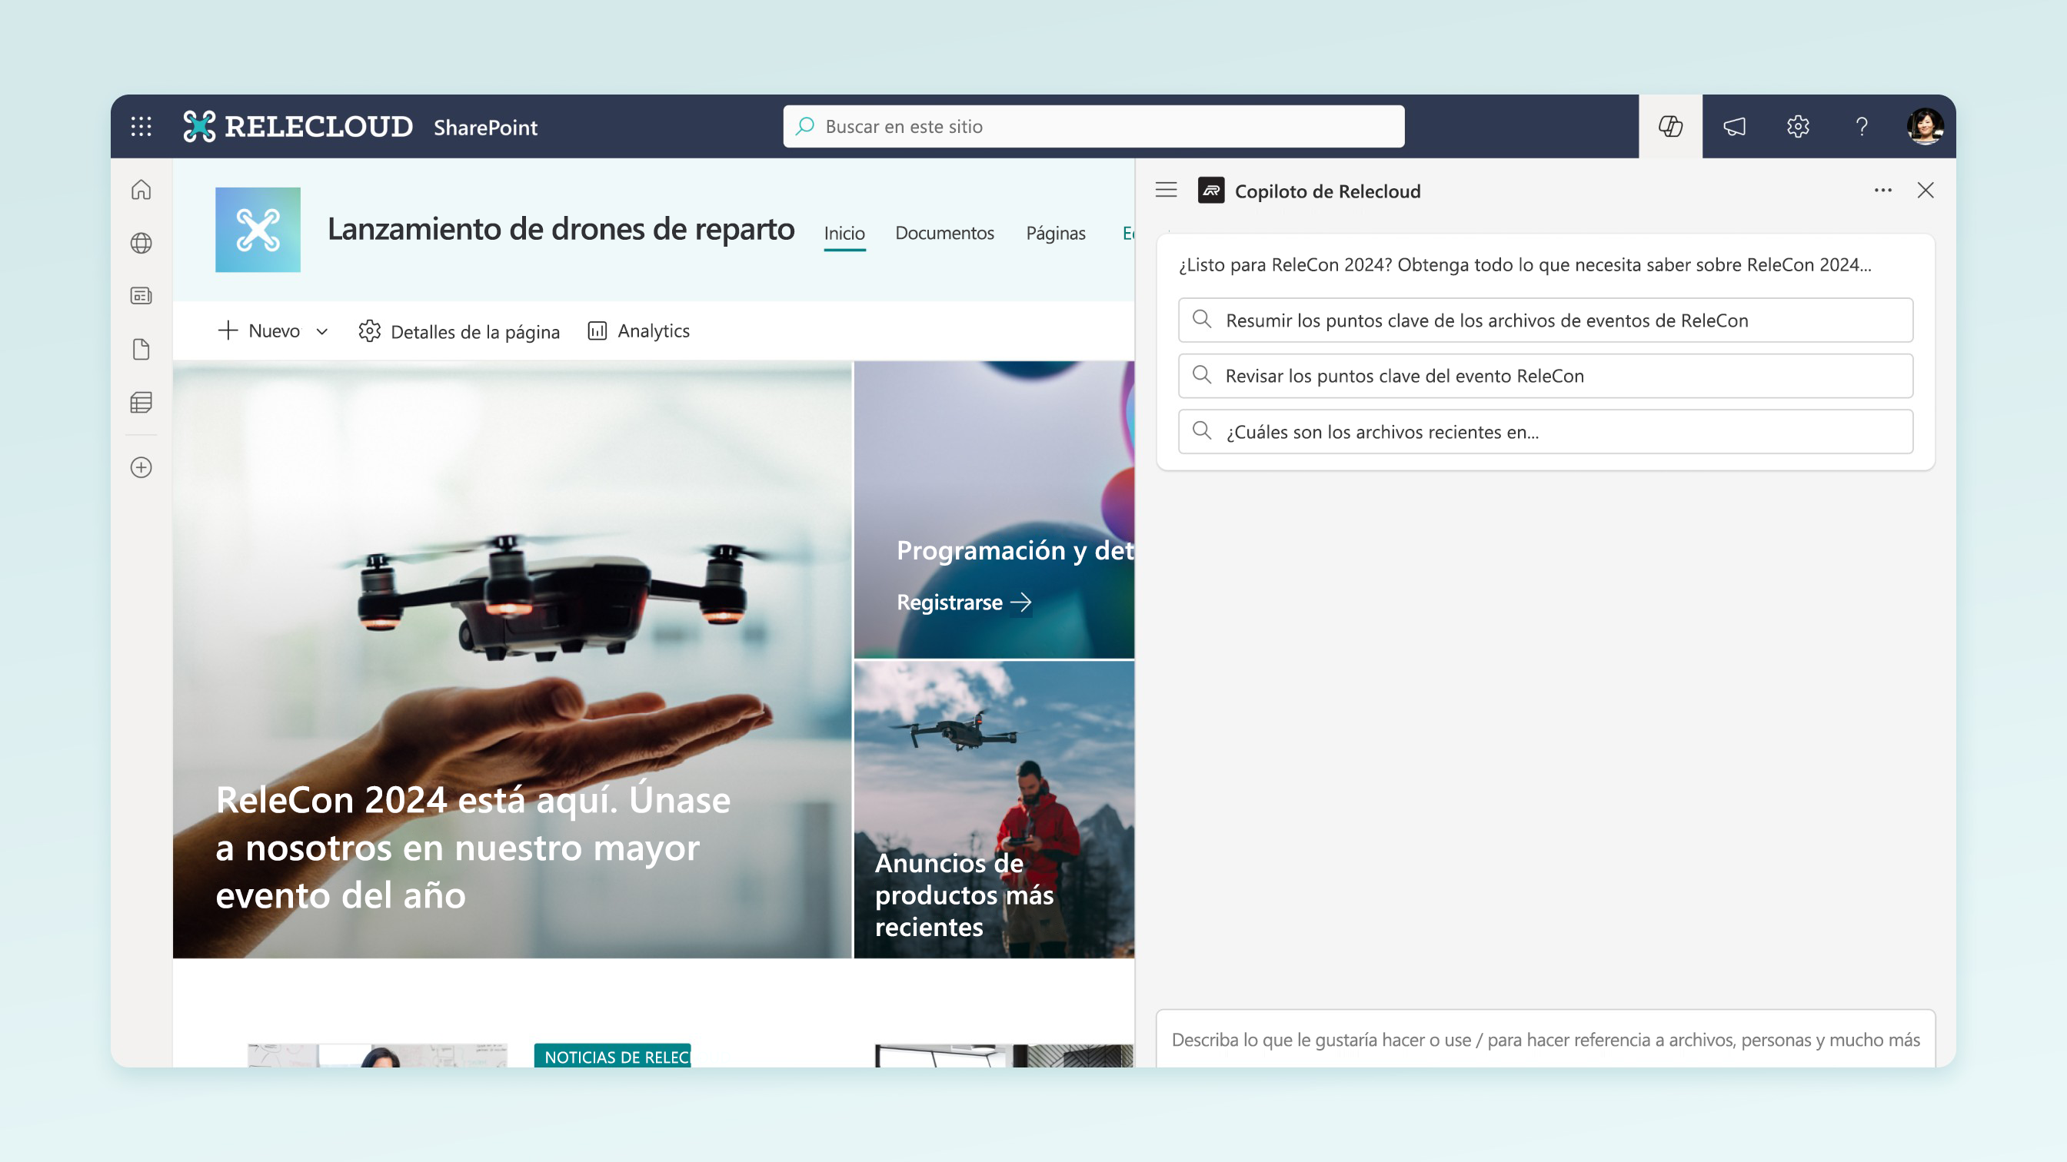Click the Documentos tab
The height and width of the screenshot is (1162, 2067).
coord(944,231)
